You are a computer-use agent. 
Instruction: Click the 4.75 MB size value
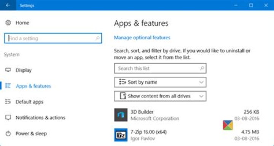250,132
